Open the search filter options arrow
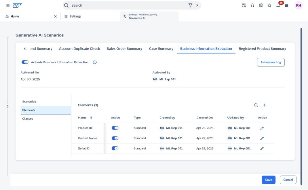 coord(197,5)
